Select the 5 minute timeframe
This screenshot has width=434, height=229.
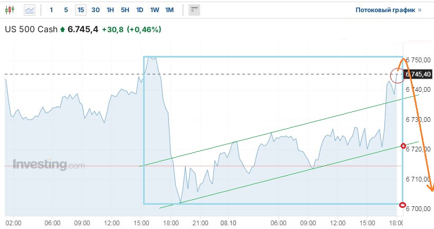65,10
